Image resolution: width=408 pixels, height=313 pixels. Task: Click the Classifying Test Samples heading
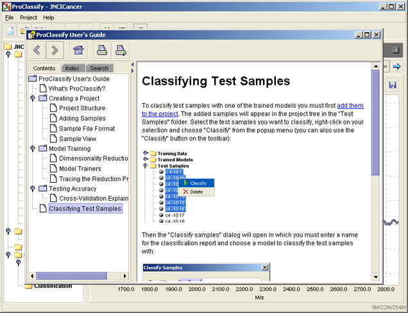pos(216,81)
